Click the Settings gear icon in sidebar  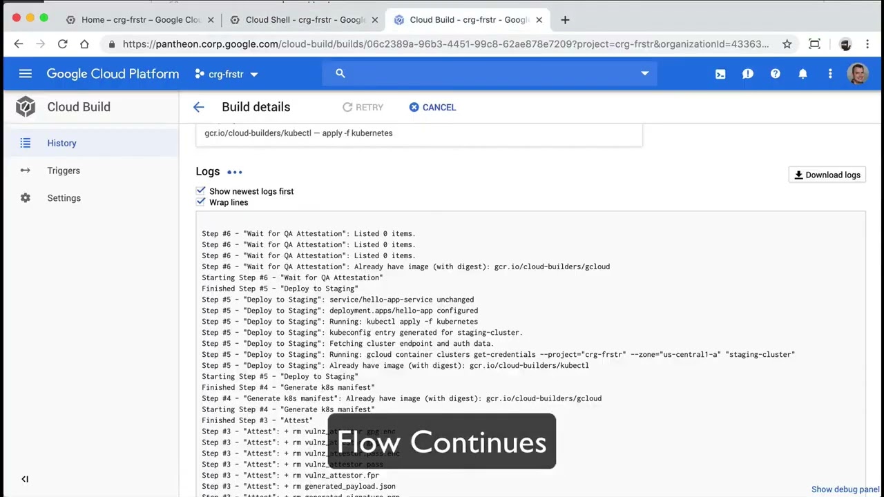pos(26,198)
